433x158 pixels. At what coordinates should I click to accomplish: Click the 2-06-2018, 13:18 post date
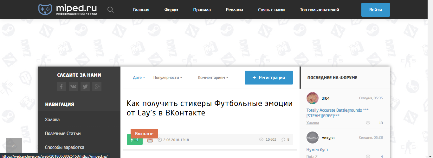[x=176, y=140]
